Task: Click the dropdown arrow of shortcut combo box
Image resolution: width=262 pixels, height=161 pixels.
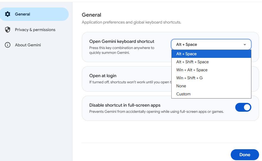Action: tap(245, 44)
